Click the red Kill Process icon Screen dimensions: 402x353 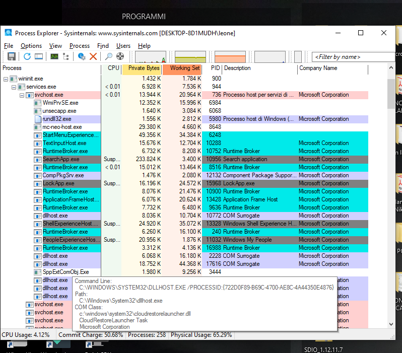[x=93, y=56]
